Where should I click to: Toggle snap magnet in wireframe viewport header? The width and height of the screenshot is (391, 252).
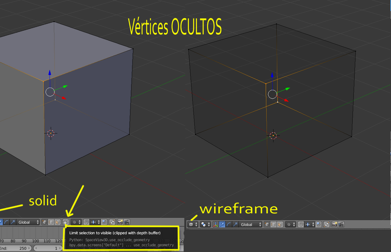(x=301, y=225)
